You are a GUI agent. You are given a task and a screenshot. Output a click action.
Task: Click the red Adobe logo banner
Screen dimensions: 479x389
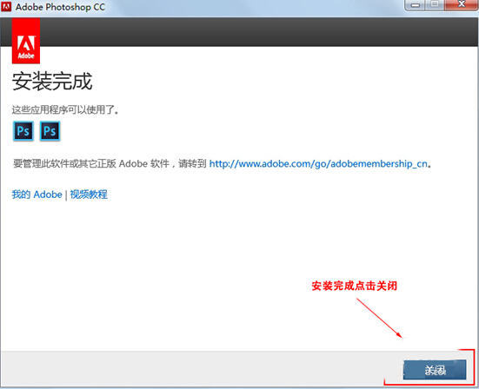[26, 41]
